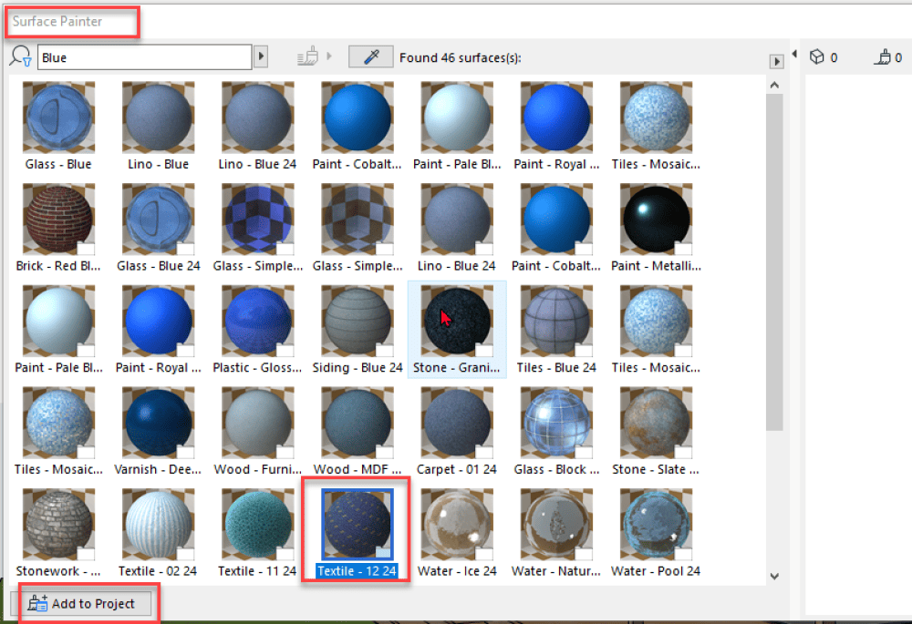Pick the Siding - Blue 24 surface
The height and width of the screenshot is (624, 912).
[x=358, y=322]
